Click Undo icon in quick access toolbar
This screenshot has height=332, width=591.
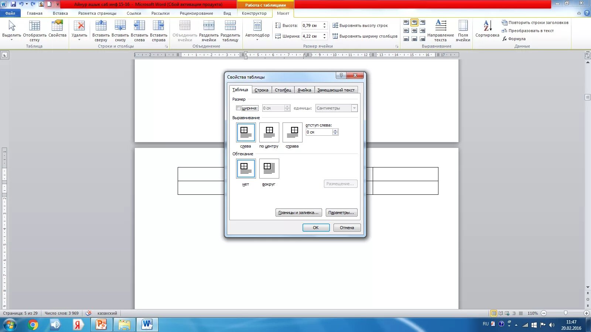click(x=21, y=4)
